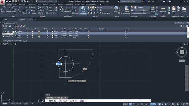The width and height of the screenshot is (189, 106).
Task: Click the Undo arrow in quick access toolbar
Action: click(x=28, y=1)
